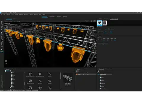Image resolution: width=142 pixels, height=106 pixels.
Task: Open viewport Display menu
Action: [x=11, y=21]
